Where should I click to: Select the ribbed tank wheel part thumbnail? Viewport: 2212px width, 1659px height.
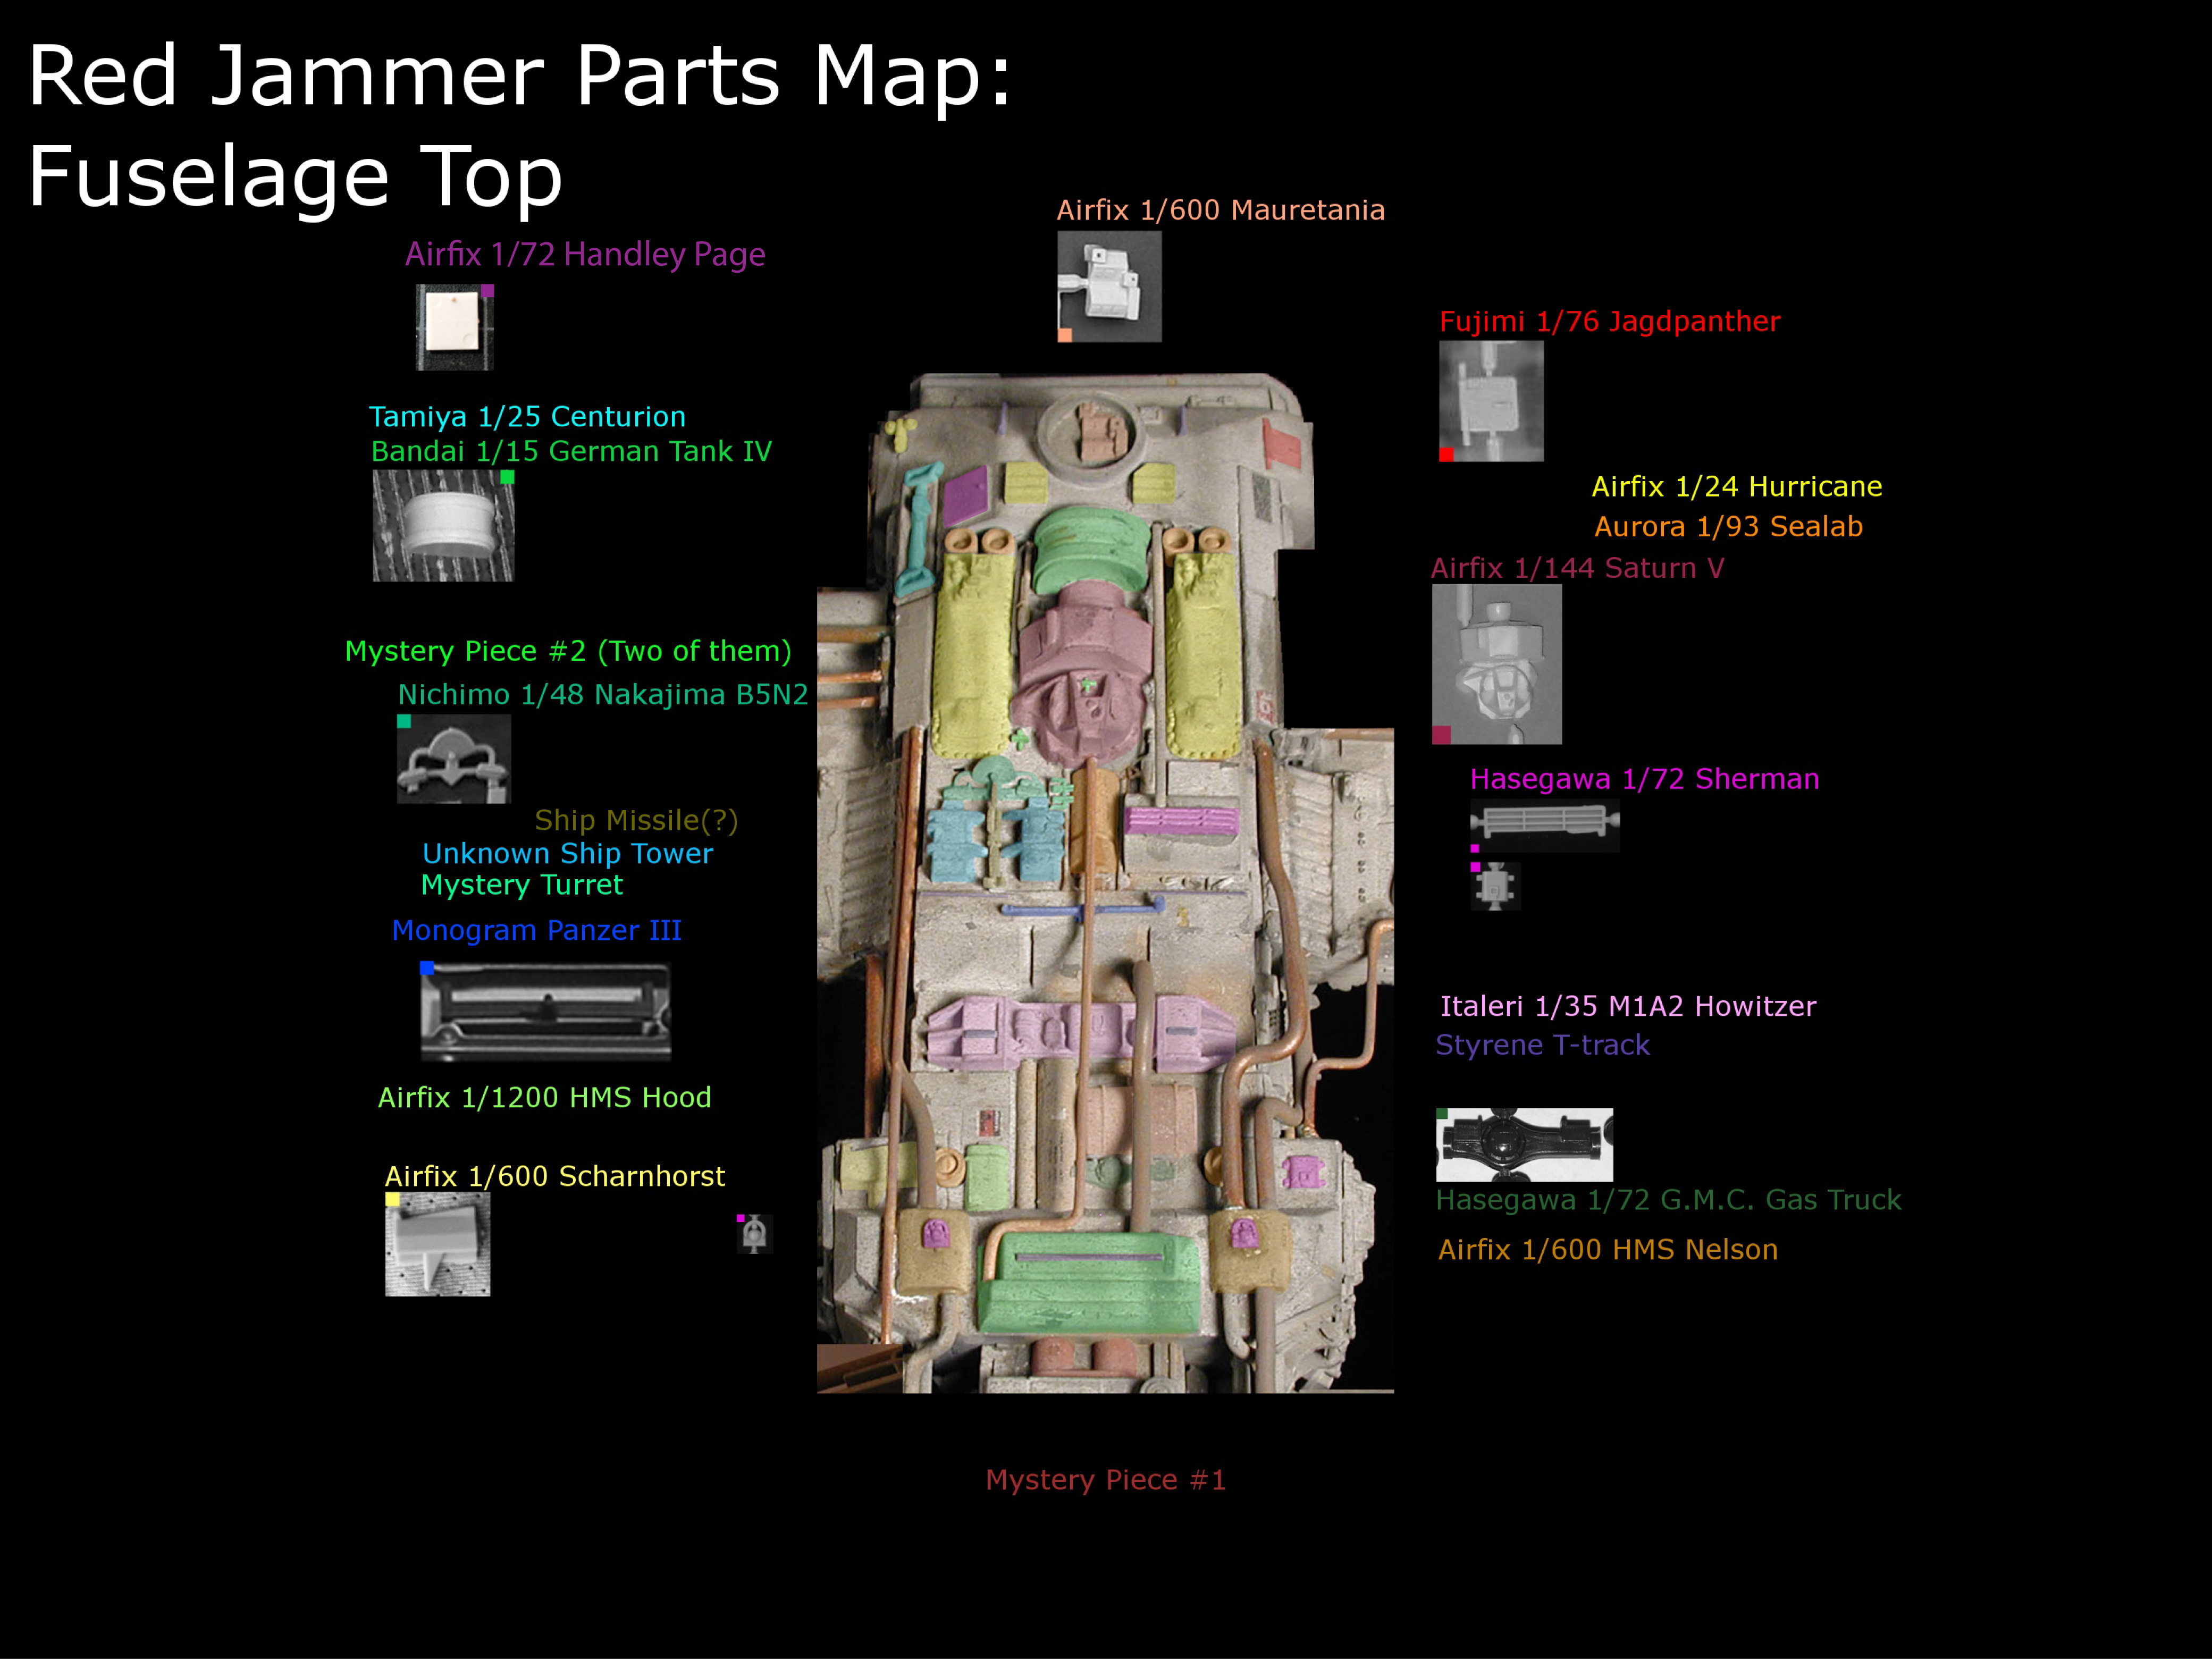[443, 526]
